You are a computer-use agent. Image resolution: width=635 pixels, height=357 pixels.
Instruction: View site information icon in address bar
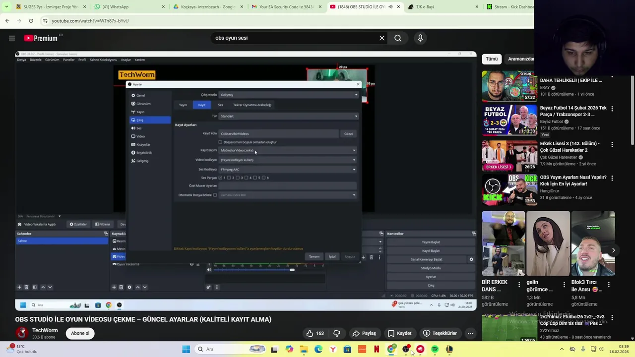click(x=45, y=21)
